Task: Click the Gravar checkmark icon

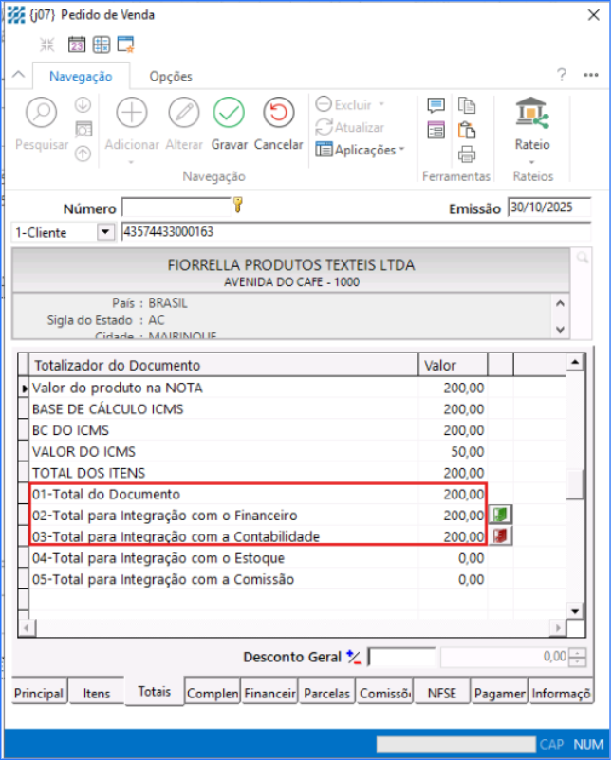Action: click(229, 113)
